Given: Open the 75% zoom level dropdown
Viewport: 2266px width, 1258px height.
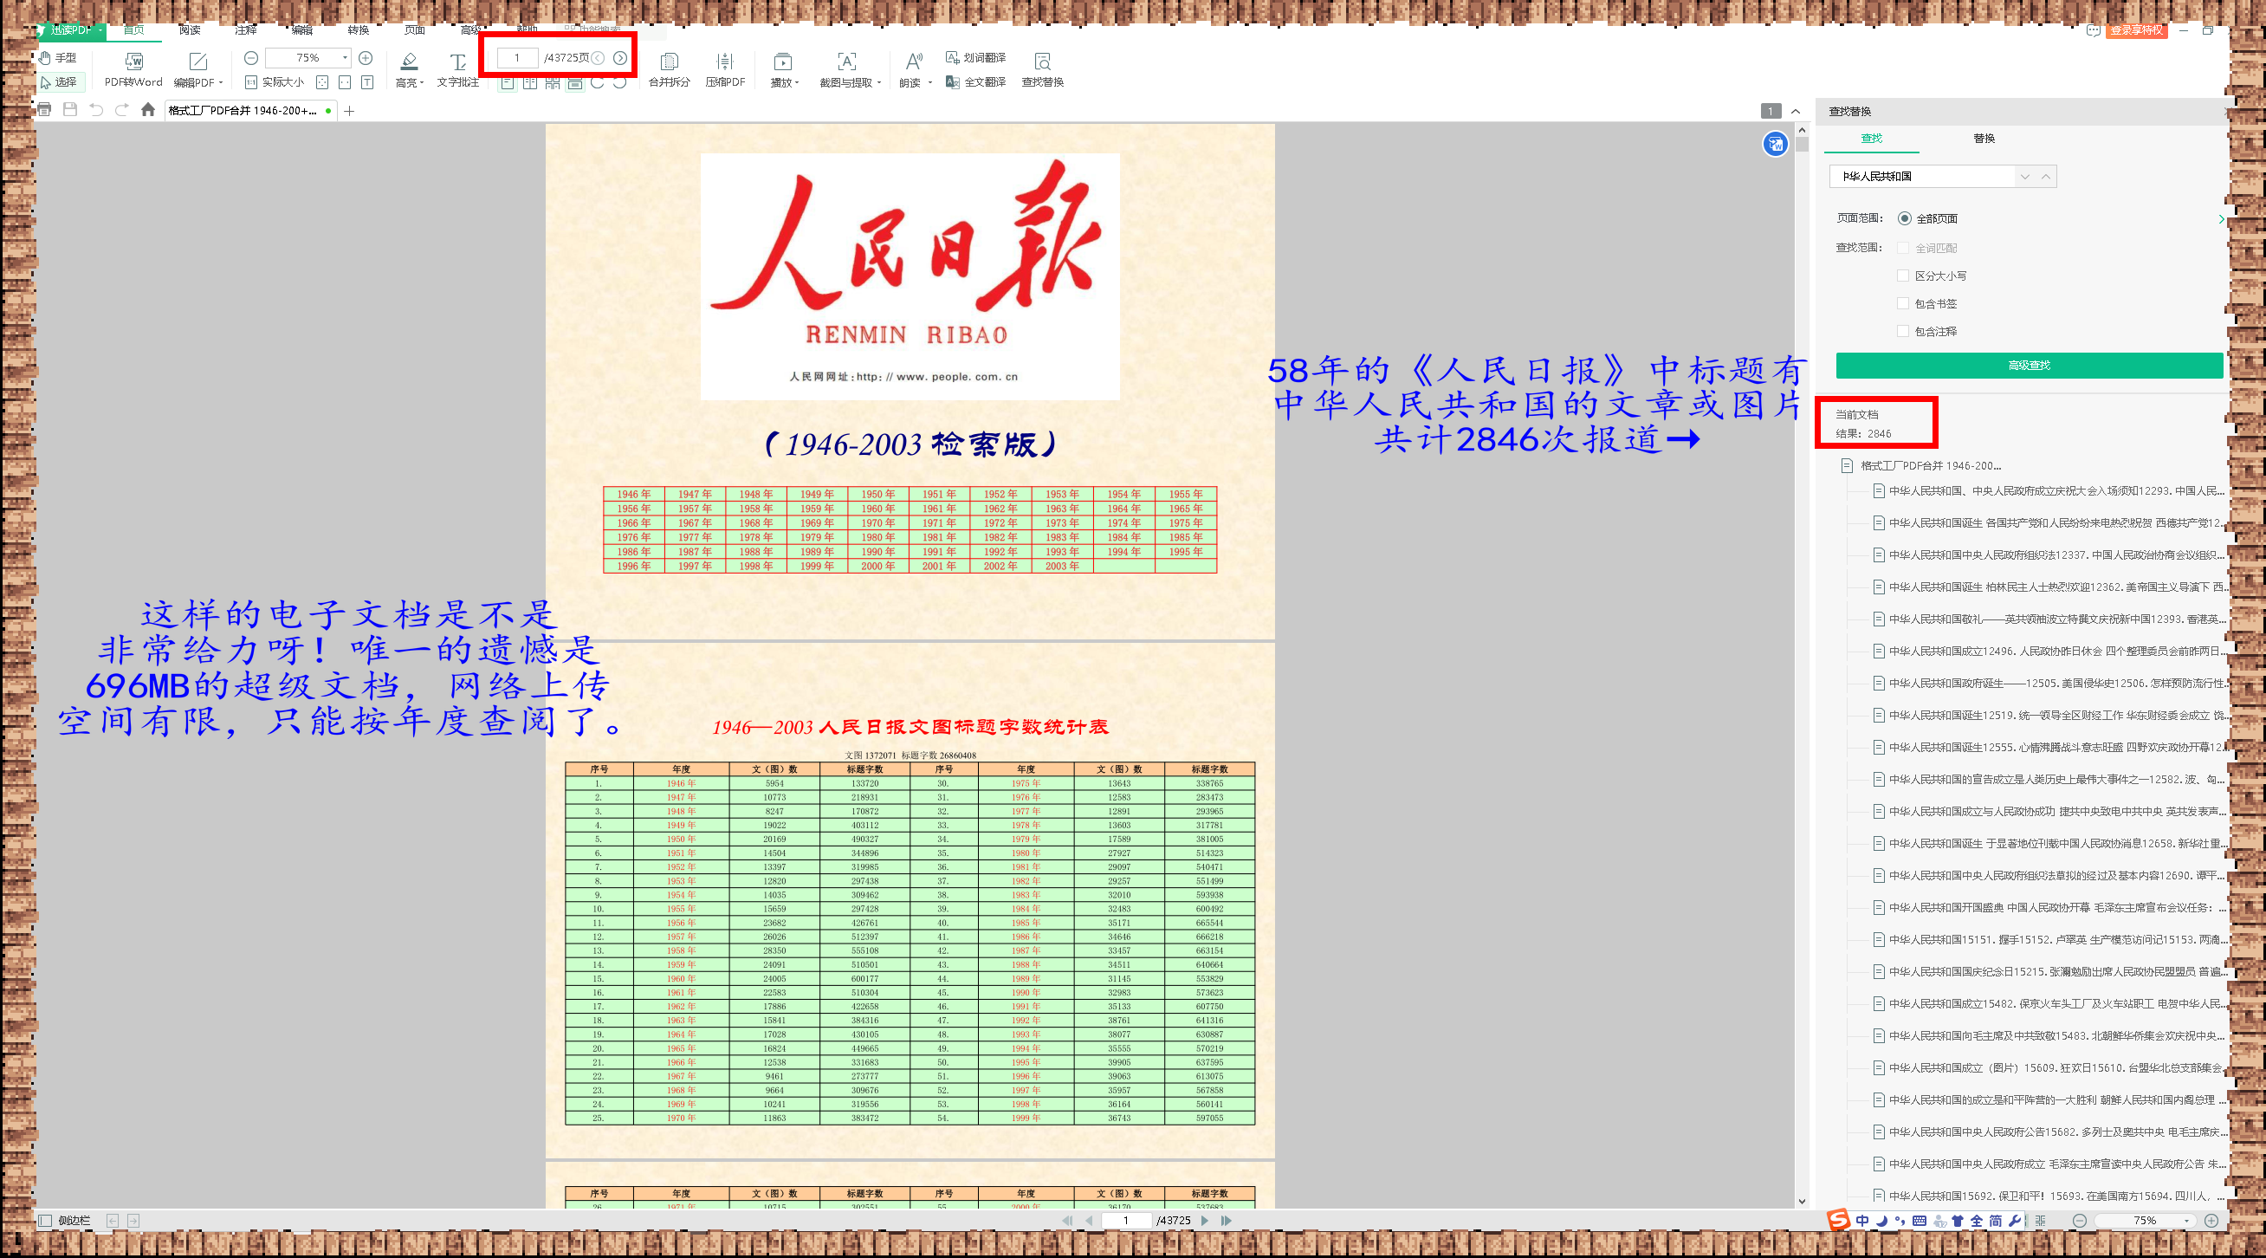Looking at the screenshot, I should [345, 58].
